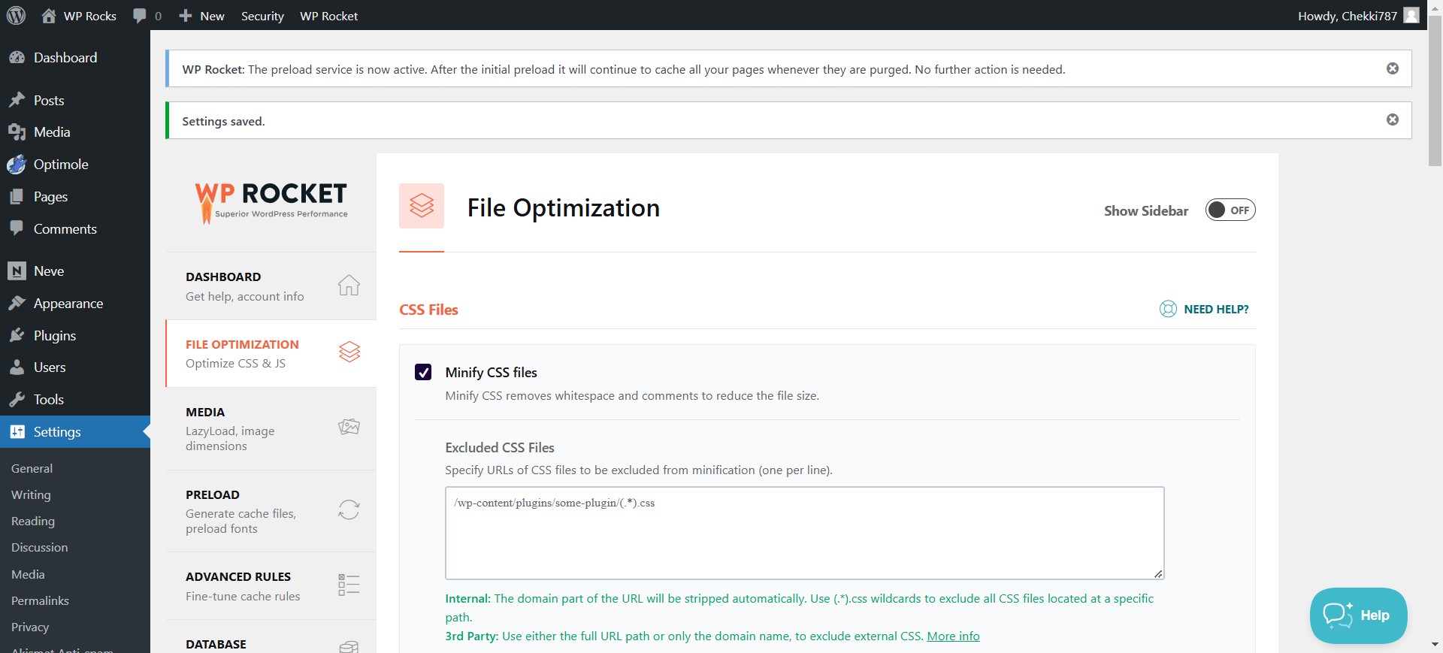Click the Neve theme icon
1443x653 pixels.
(17, 271)
